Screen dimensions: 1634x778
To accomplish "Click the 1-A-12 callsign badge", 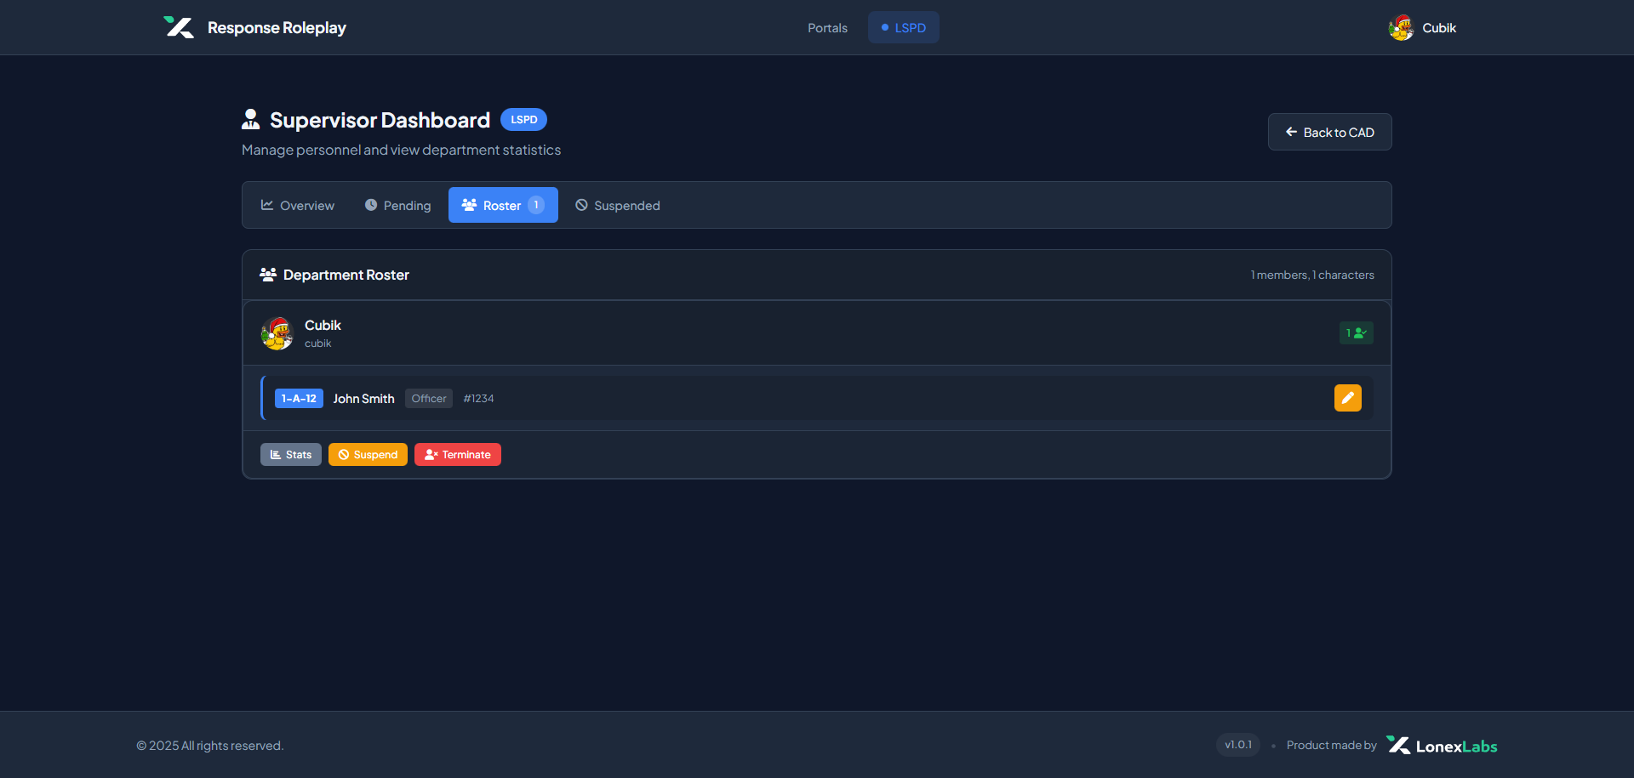I will coord(299,398).
